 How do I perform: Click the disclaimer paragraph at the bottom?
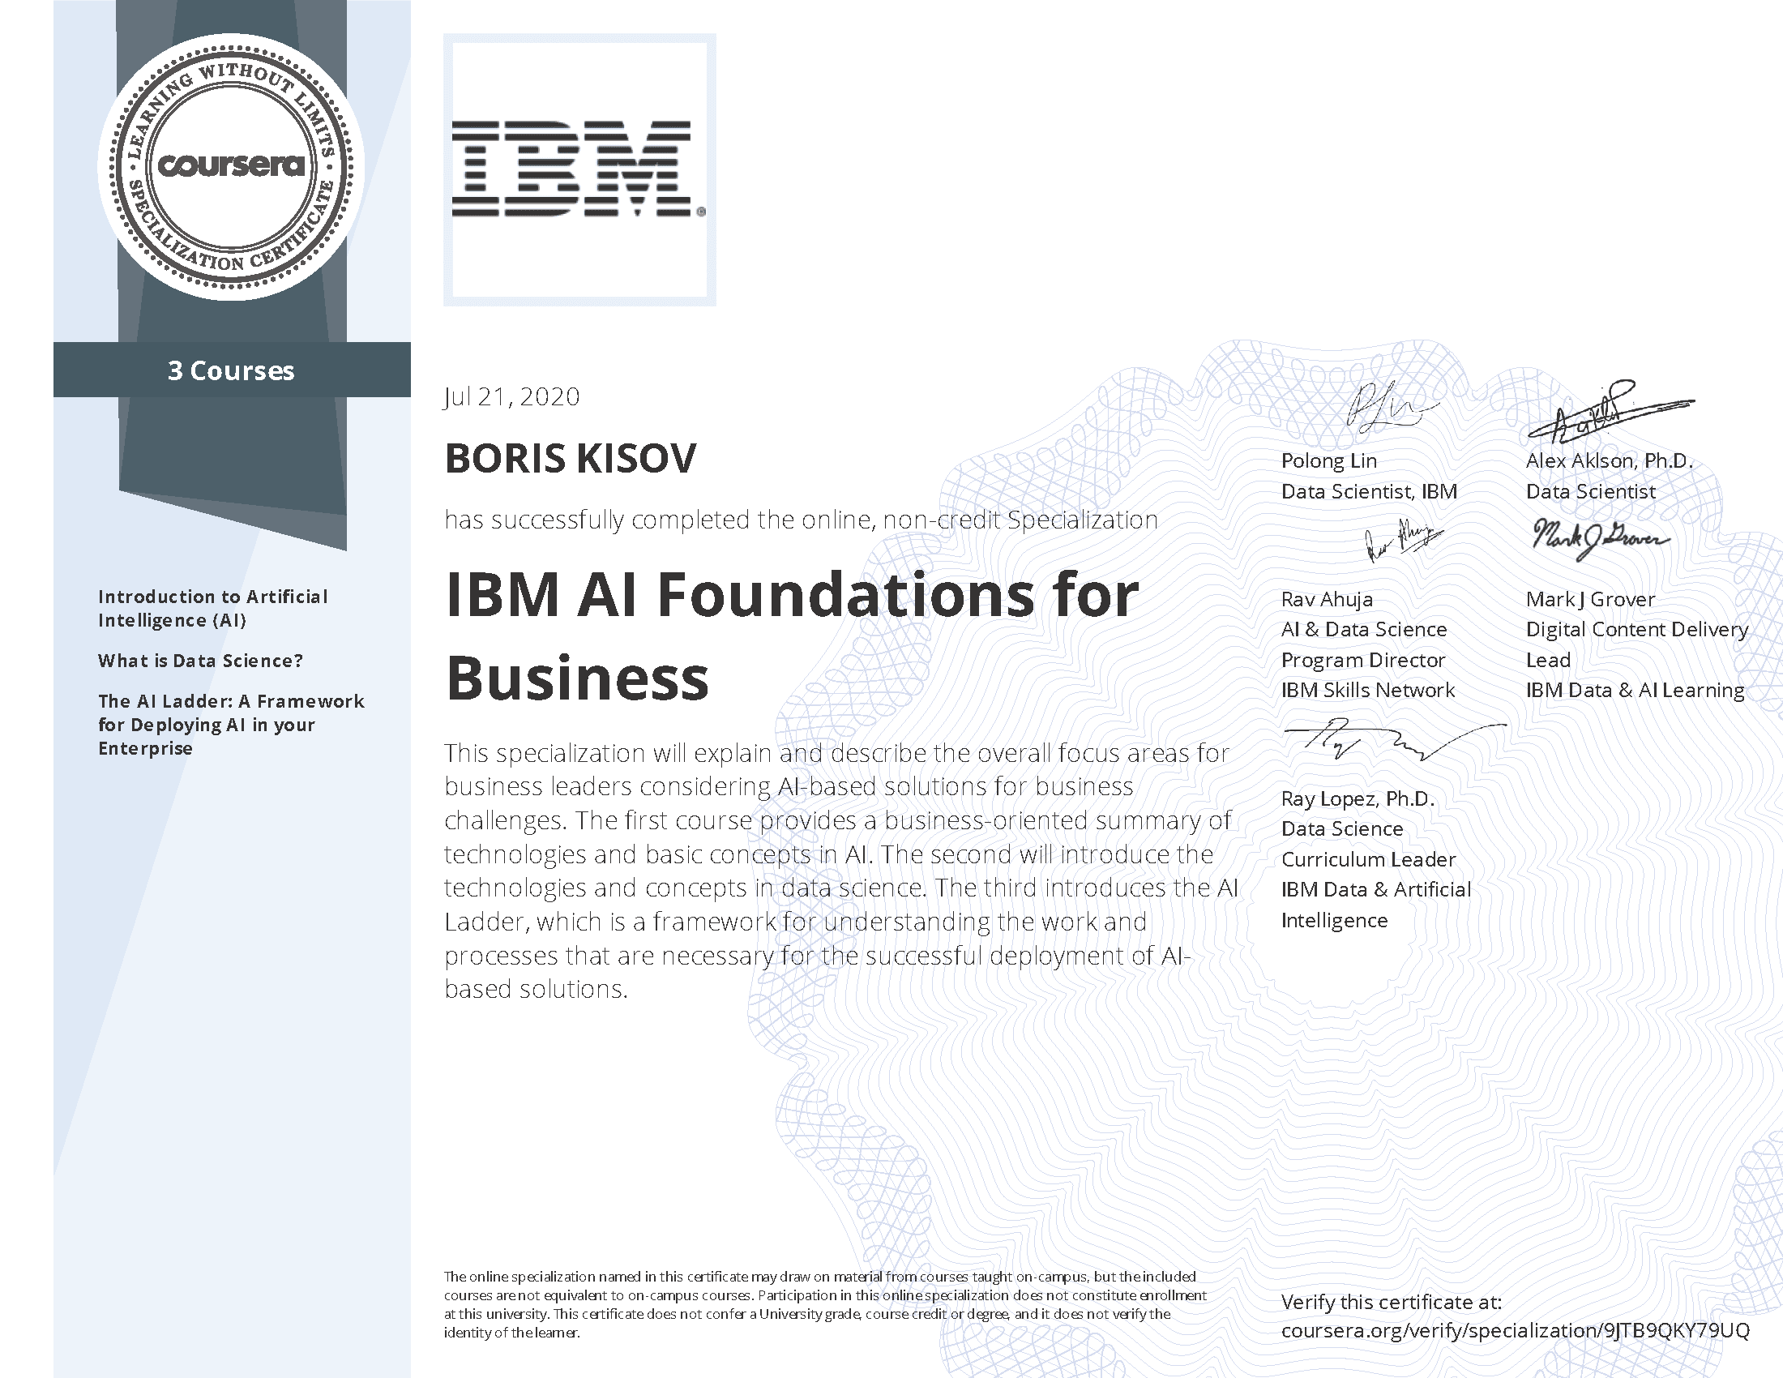click(x=825, y=1304)
